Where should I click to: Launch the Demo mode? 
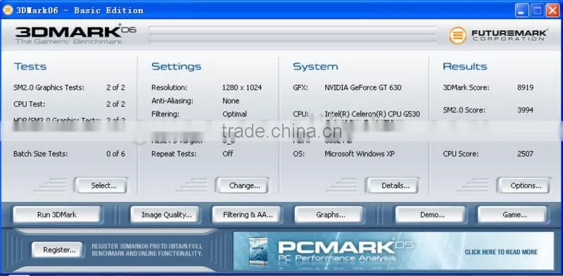[x=430, y=215]
